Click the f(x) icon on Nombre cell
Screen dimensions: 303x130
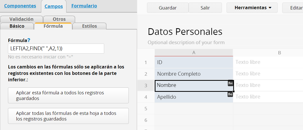pos(230,83)
